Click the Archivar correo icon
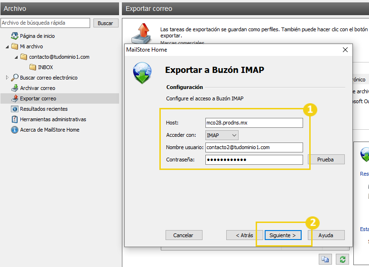369x267 pixels. pyautogui.click(x=15, y=88)
